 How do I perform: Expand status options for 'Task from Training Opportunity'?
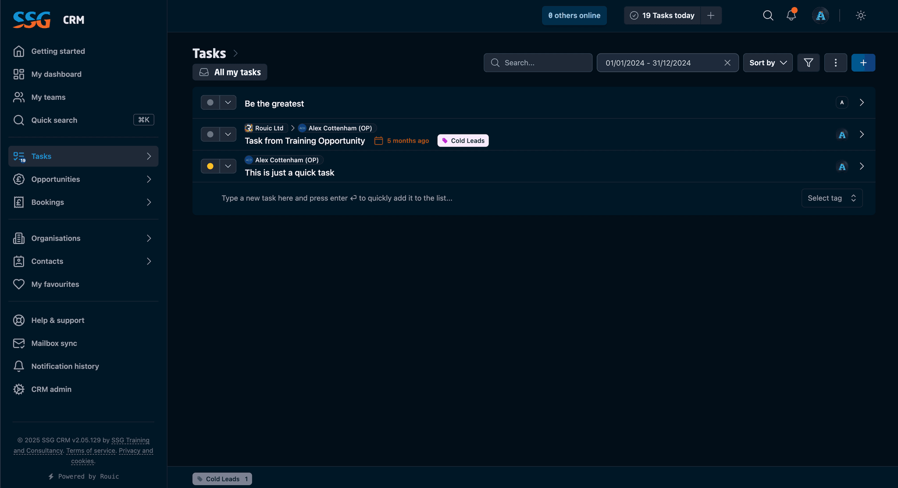click(x=228, y=134)
